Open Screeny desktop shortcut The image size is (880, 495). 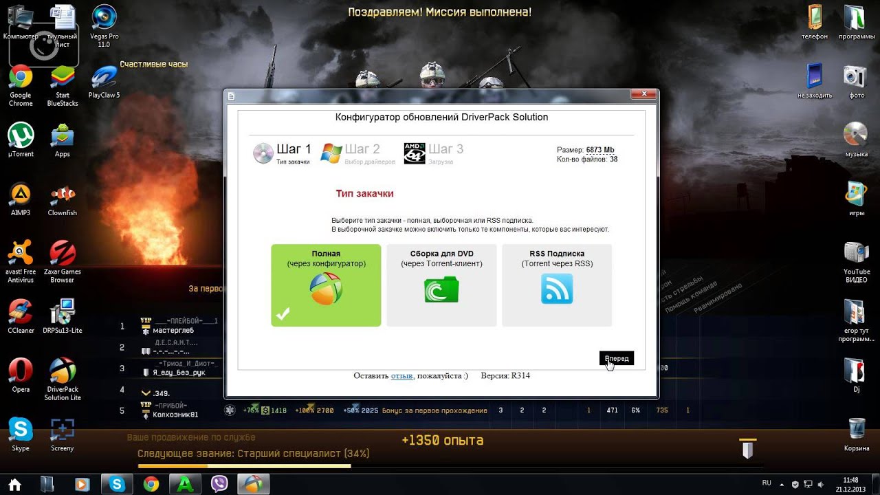pyautogui.click(x=63, y=434)
